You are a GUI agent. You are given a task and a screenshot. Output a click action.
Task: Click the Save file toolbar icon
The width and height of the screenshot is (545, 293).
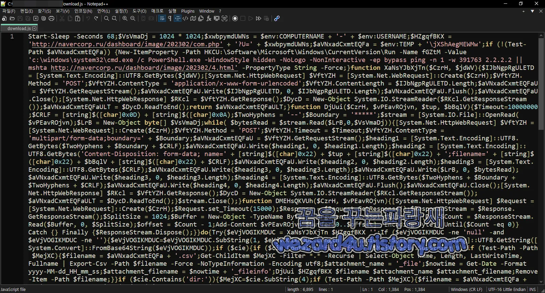[x=20, y=18]
